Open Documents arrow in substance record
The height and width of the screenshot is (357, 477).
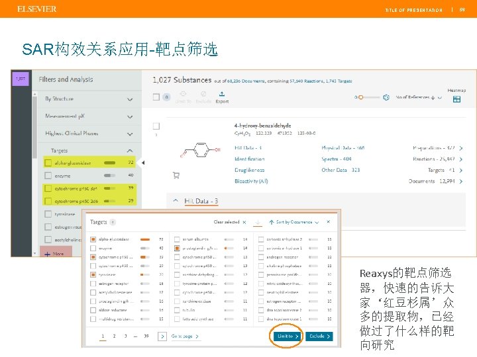[x=461, y=181]
